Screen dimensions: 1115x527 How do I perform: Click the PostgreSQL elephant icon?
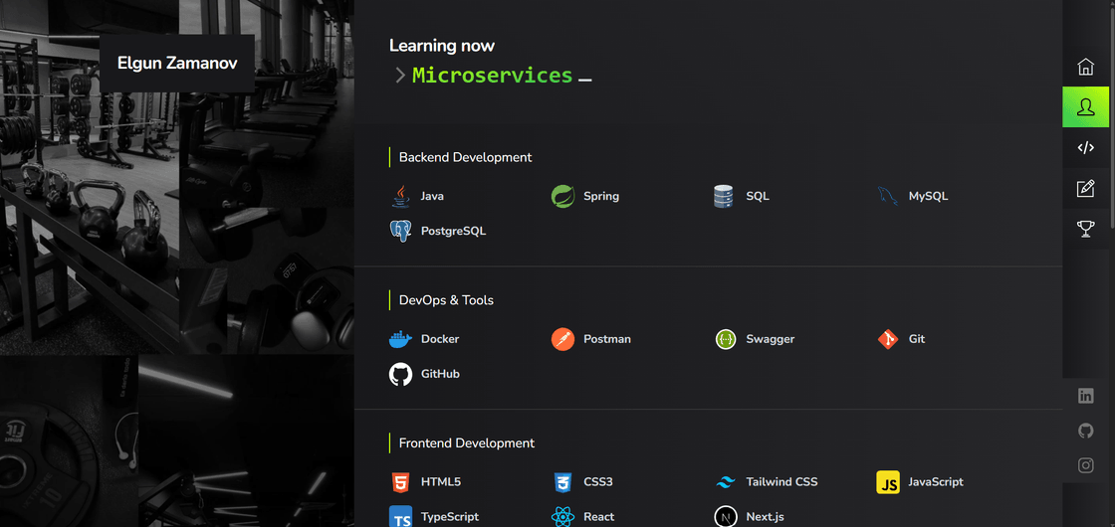[x=401, y=231]
